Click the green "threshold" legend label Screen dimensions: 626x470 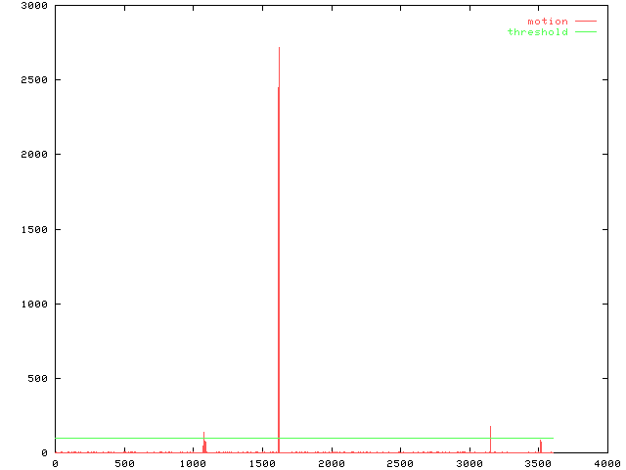[x=537, y=32]
